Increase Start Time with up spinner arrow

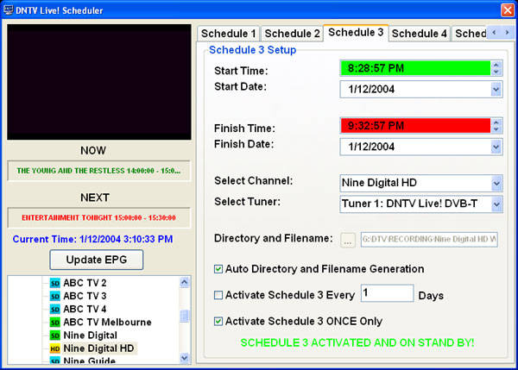point(496,65)
